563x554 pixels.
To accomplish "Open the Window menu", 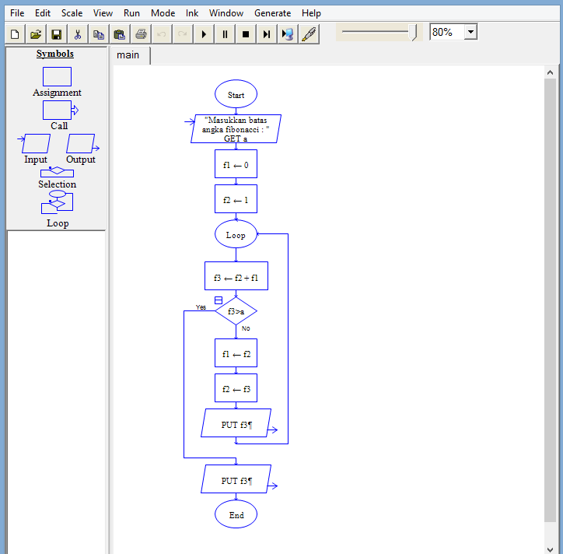I will (x=226, y=13).
